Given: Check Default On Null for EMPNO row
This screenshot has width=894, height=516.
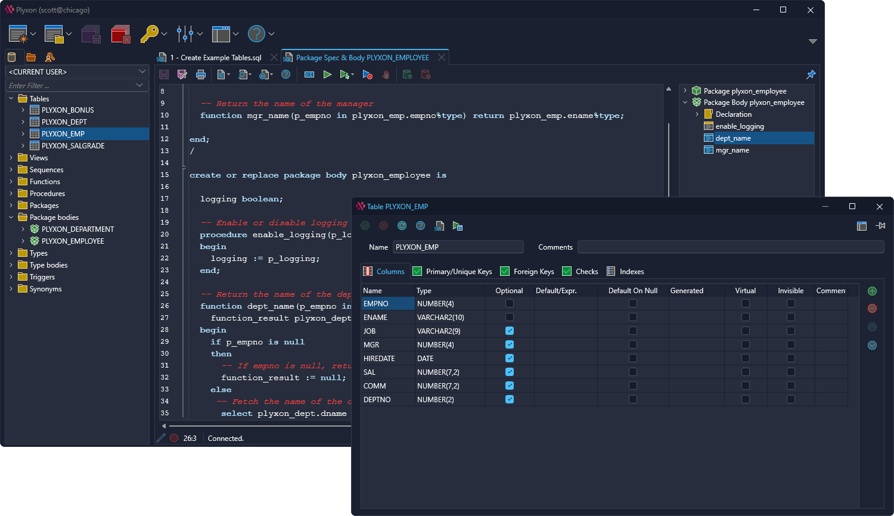Looking at the screenshot, I should click(x=633, y=303).
